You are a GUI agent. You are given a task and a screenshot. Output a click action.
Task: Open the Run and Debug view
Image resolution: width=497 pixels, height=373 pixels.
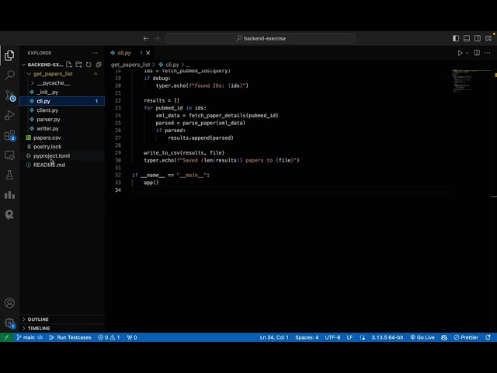pos(9,115)
